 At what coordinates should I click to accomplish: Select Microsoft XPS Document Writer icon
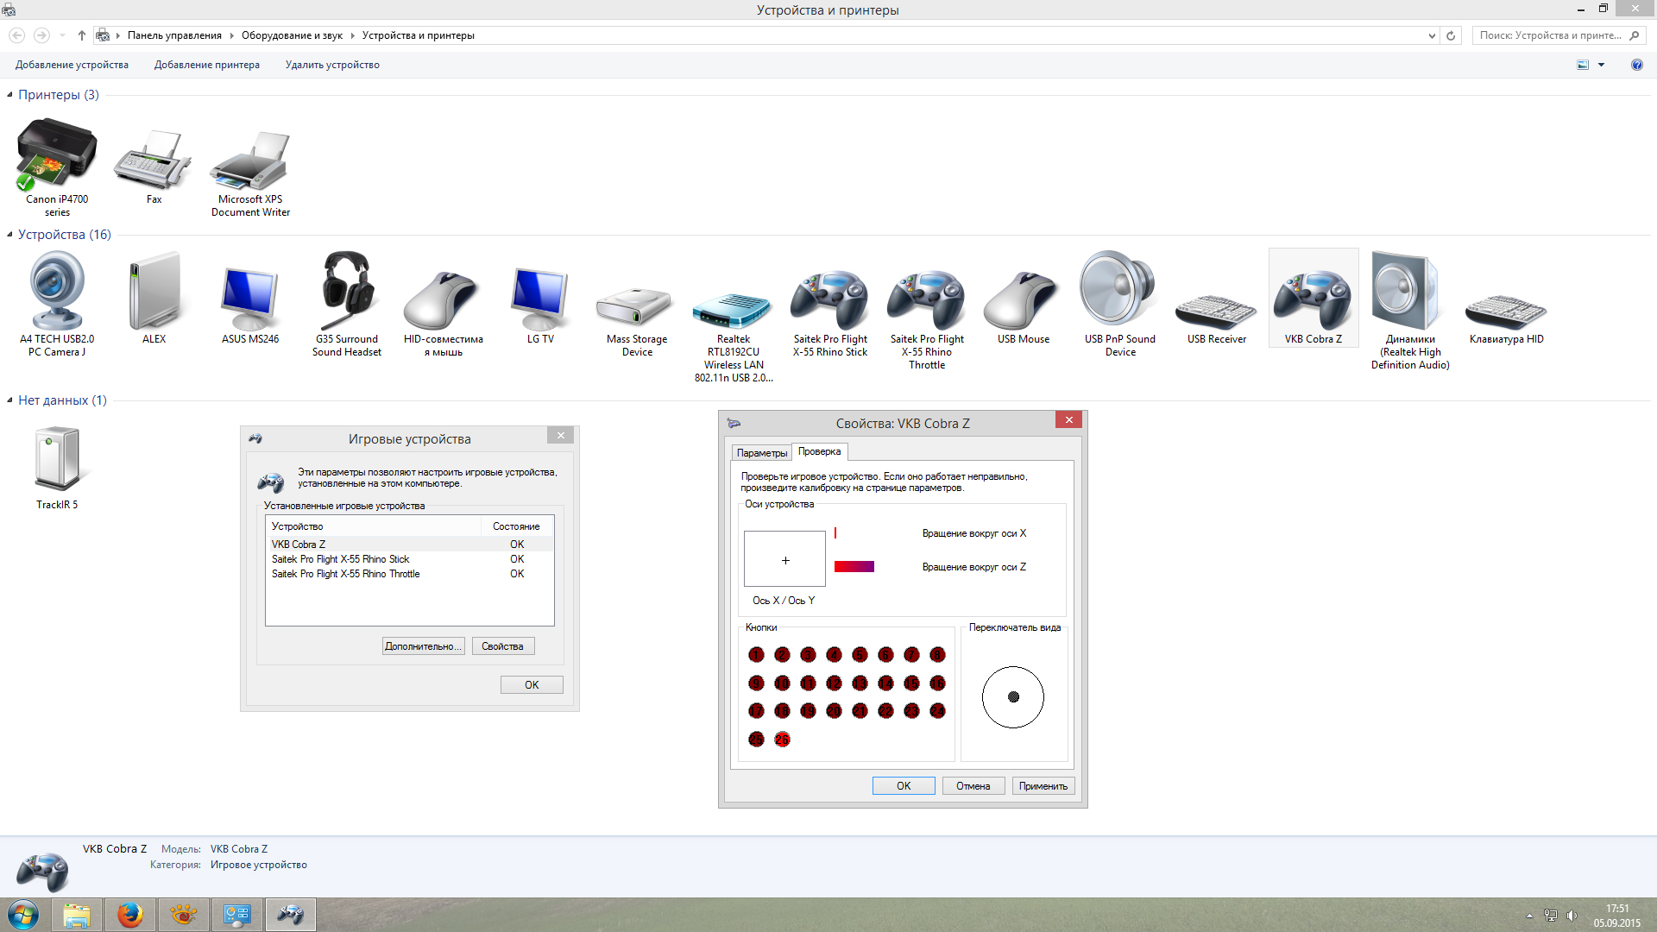click(x=250, y=161)
